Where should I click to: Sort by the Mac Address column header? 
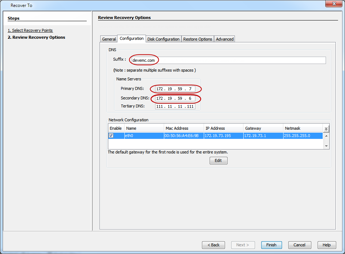click(184, 128)
